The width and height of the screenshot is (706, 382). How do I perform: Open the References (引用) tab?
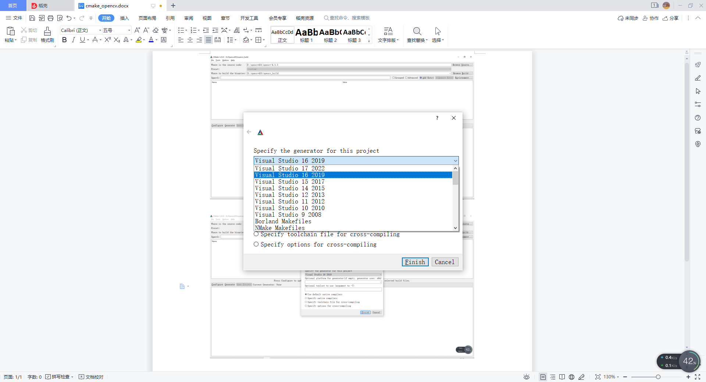(x=170, y=18)
